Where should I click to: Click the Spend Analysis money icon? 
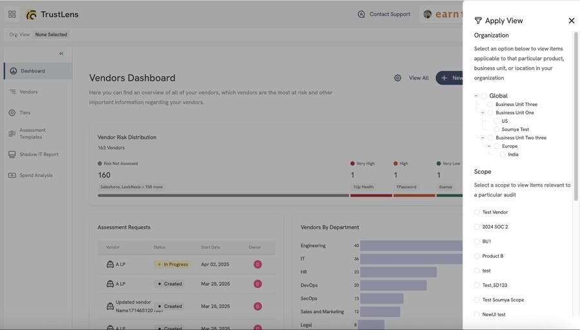pos(12,175)
